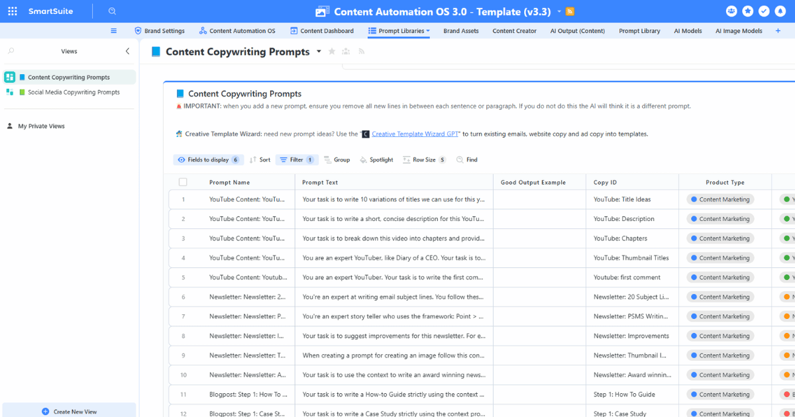Open the checkmark tasks icon in the top bar
Viewport: 795px width, 417px height.
coord(764,11)
